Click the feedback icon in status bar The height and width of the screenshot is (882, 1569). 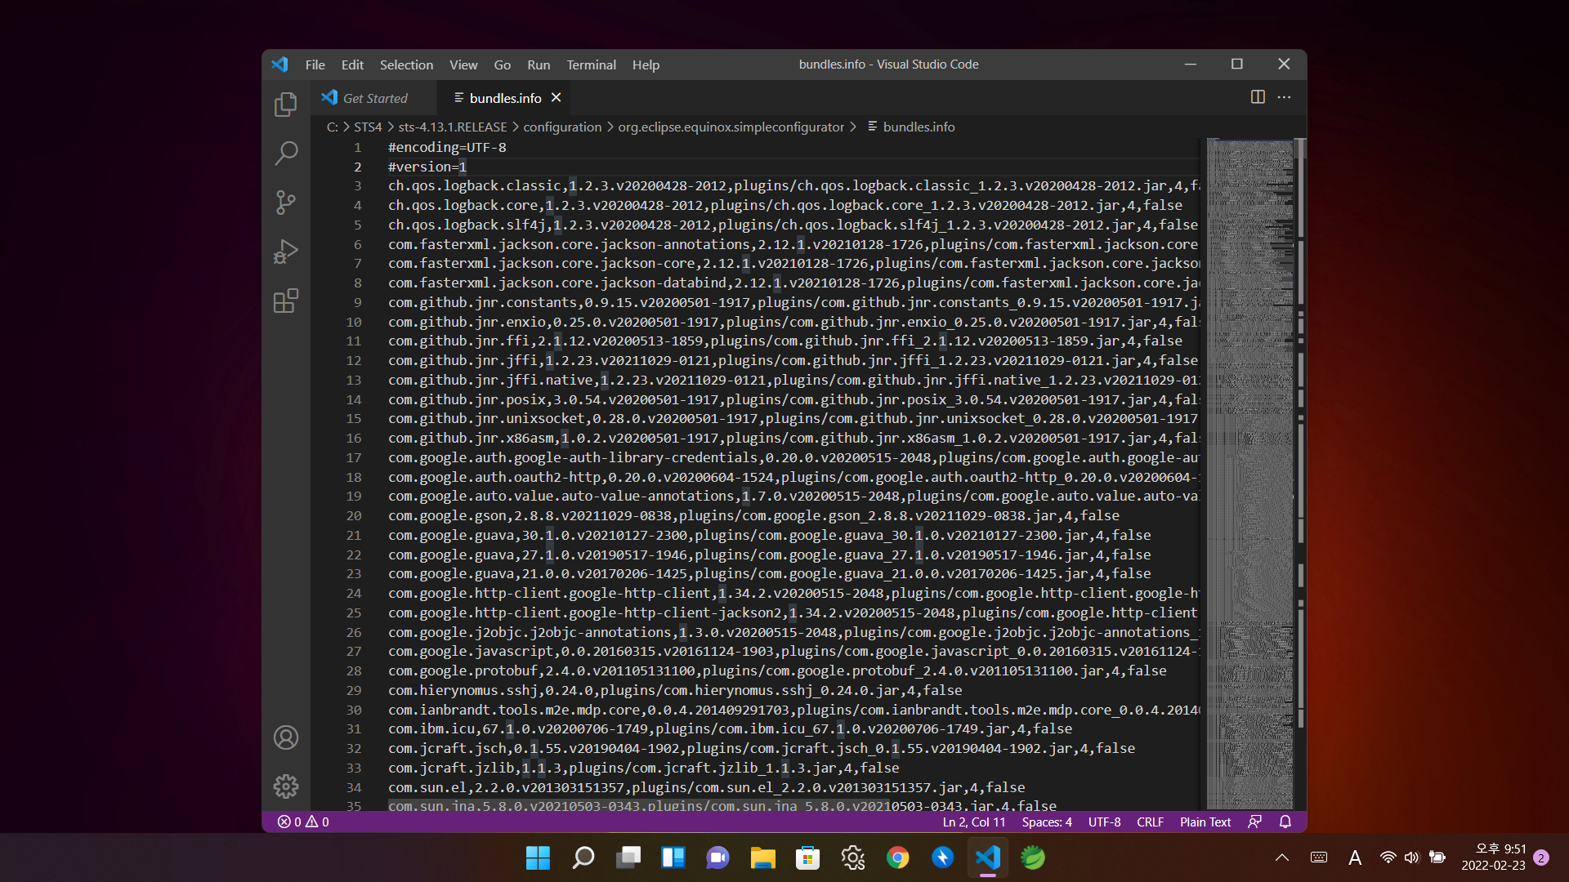coord(1255,822)
